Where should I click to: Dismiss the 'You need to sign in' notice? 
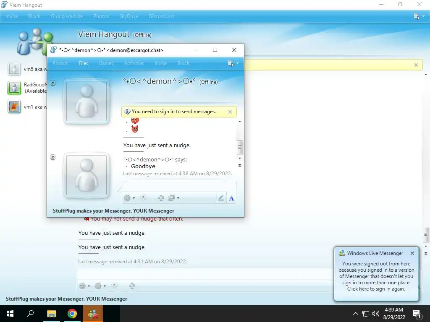(230, 112)
